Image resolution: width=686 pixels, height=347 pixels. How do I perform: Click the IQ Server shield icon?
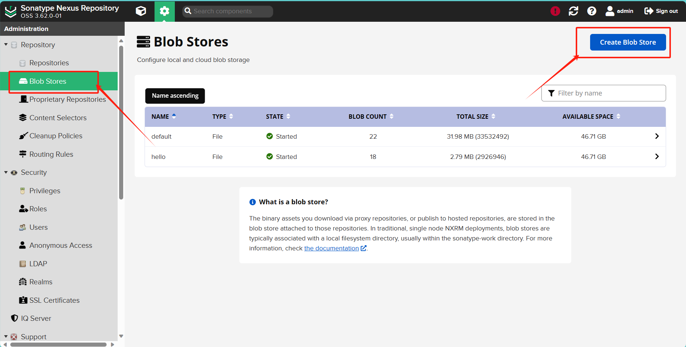pos(14,318)
